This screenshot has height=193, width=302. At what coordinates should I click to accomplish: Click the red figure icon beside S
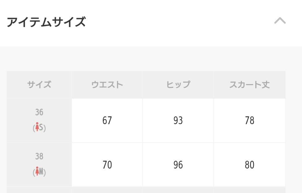pos(37,127)
